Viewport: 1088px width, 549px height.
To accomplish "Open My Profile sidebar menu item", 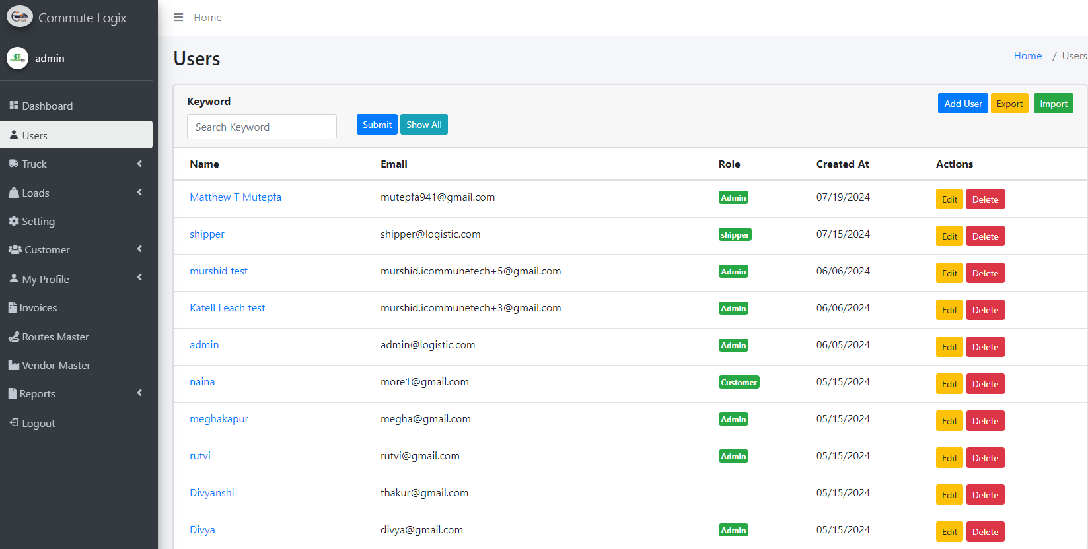I will click(46, 279).
